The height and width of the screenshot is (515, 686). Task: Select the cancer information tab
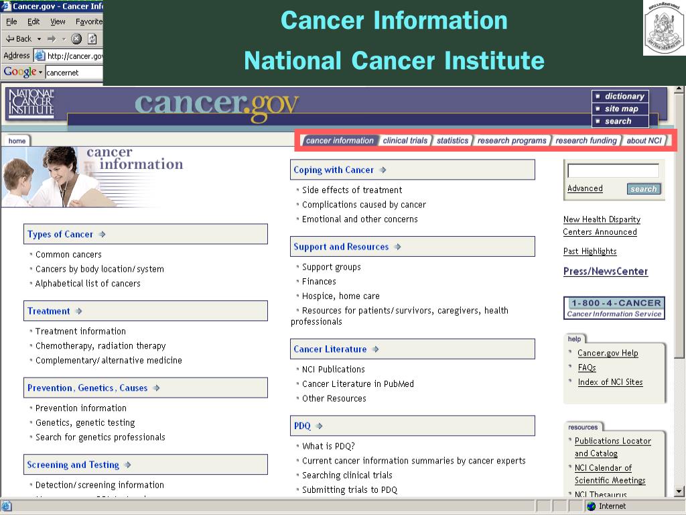pyautogui.click(x=340, y=141)
